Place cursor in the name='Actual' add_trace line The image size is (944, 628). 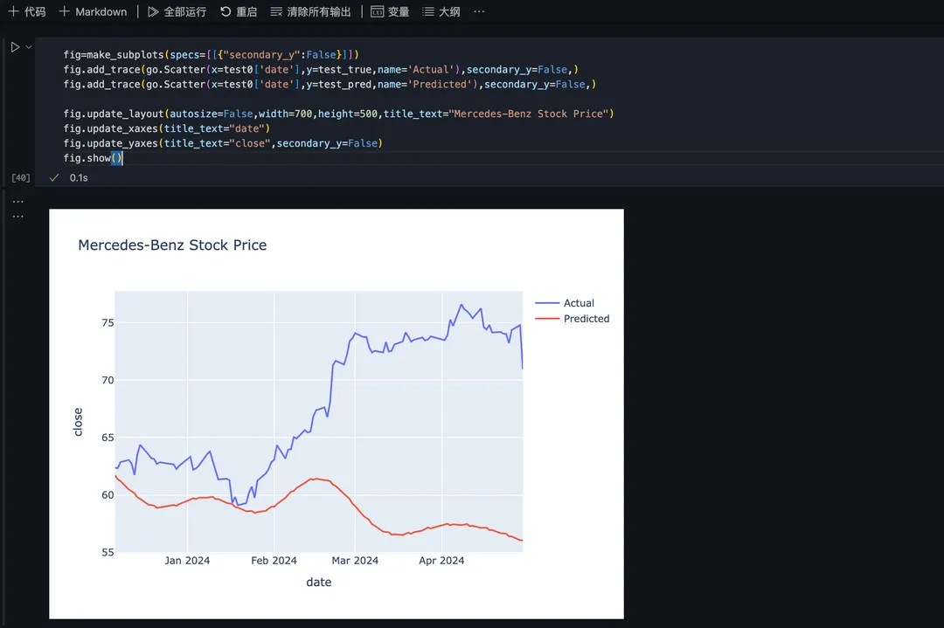[321, 70]
